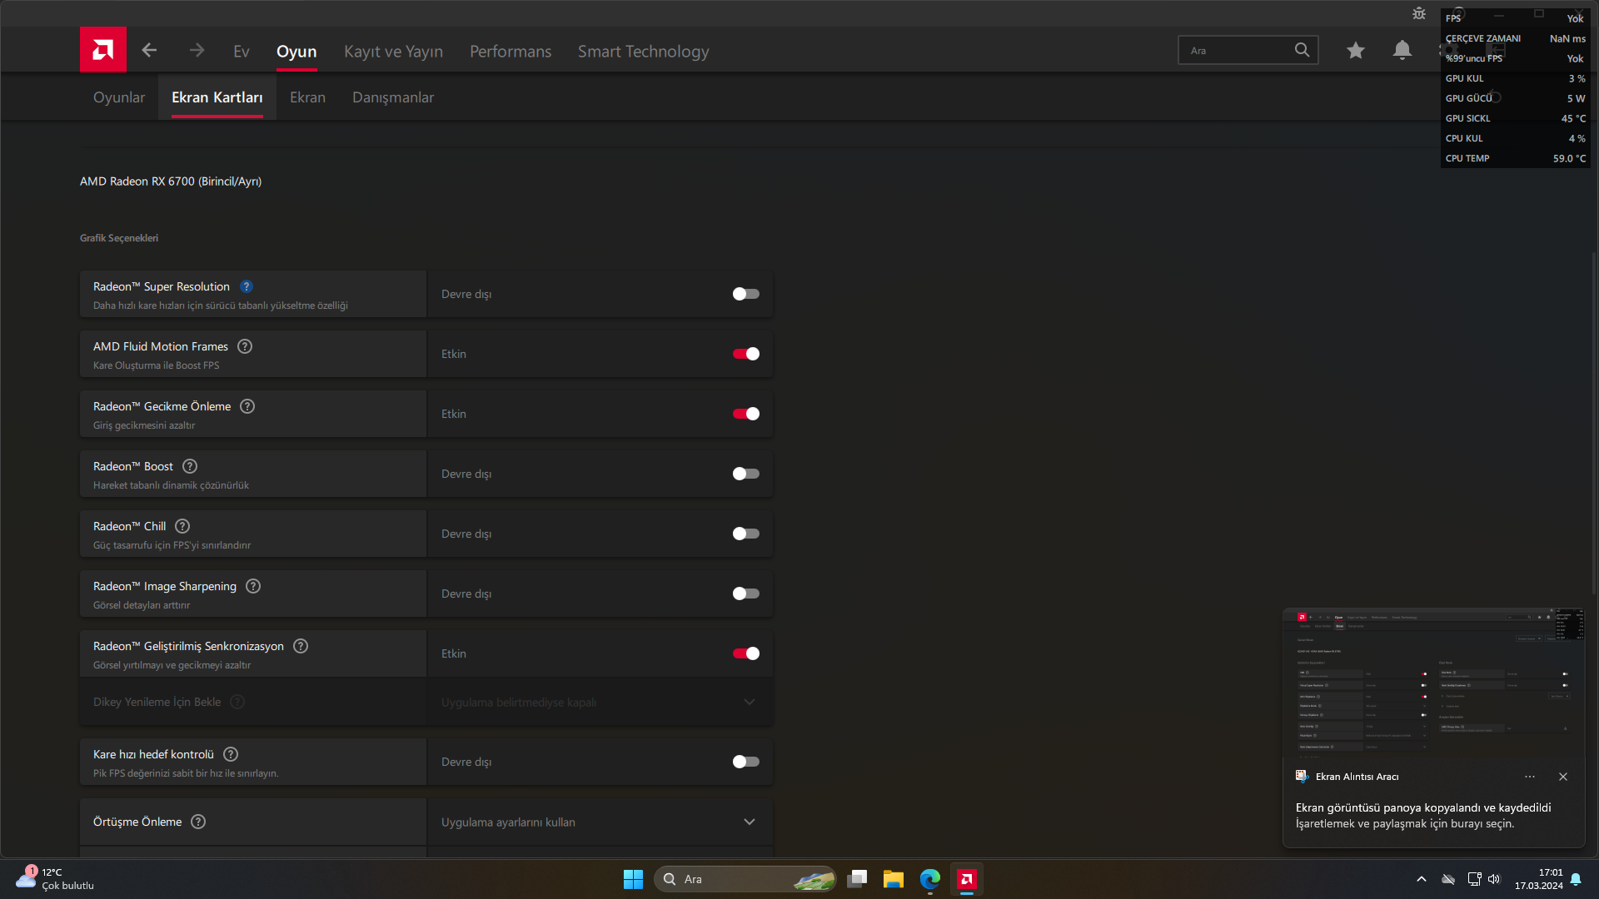Open Dikey Yenileme İçin Bekle dropdown

click(x=749, y=703)
